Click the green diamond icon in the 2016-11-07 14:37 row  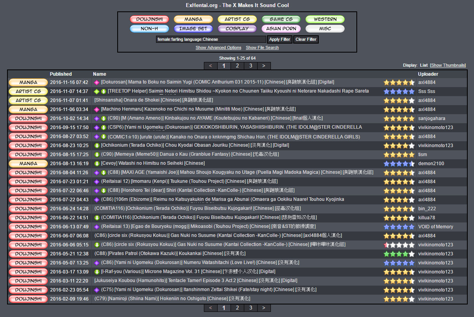[96, 91]
